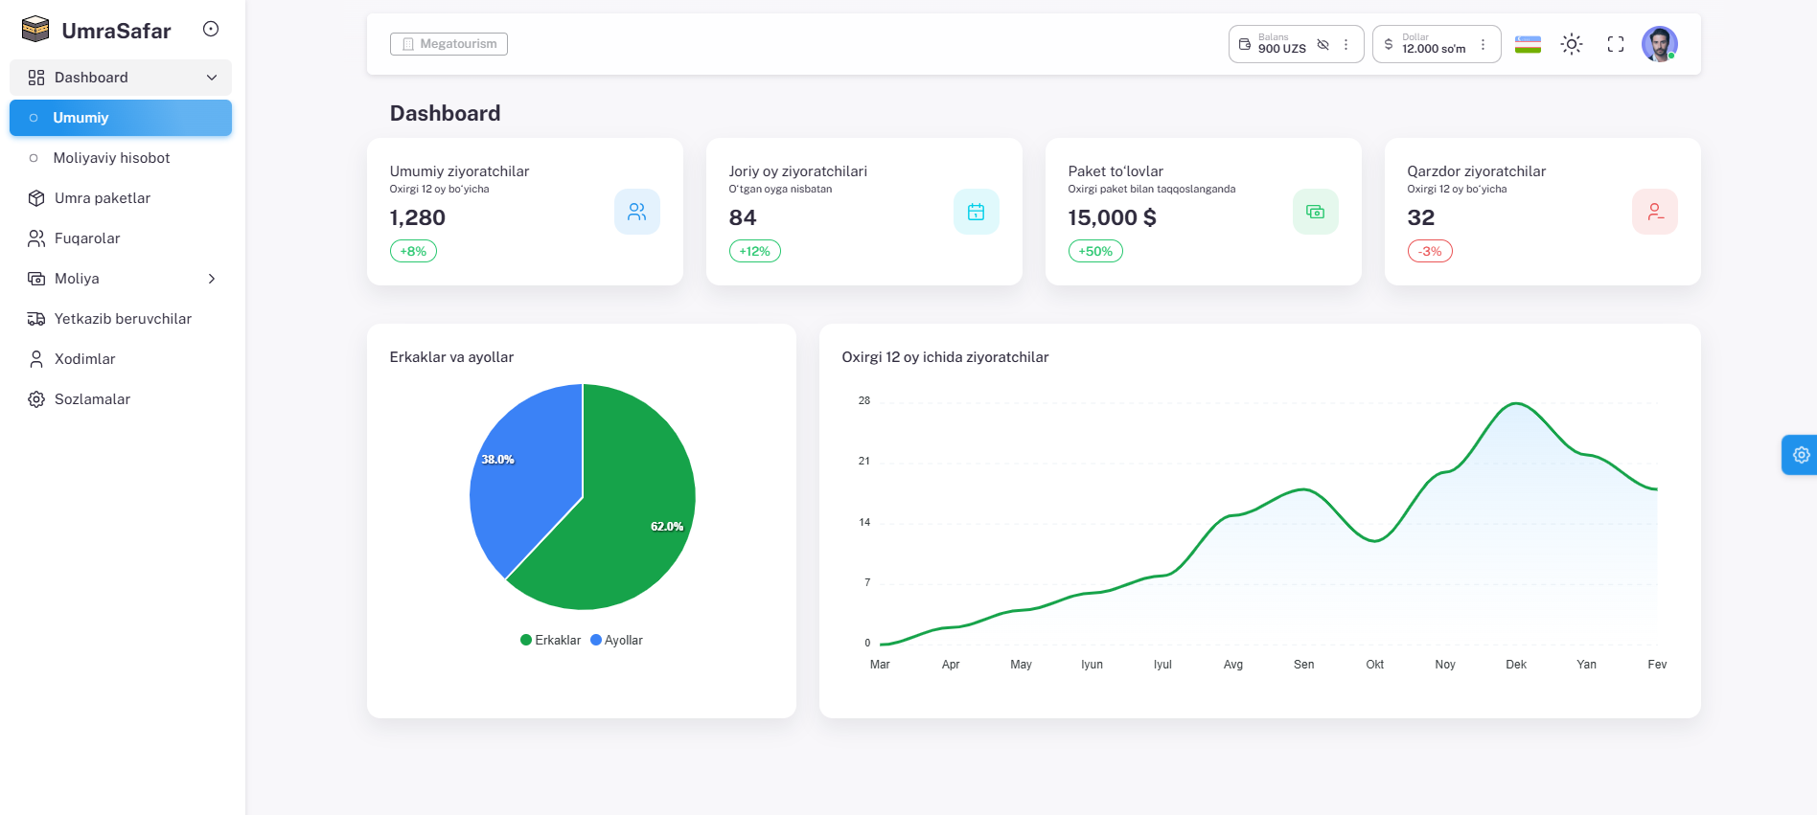Screen dimensions: 1817x815
Task: Click the -3% decline badge
Action: click(x=1430, y=251)
